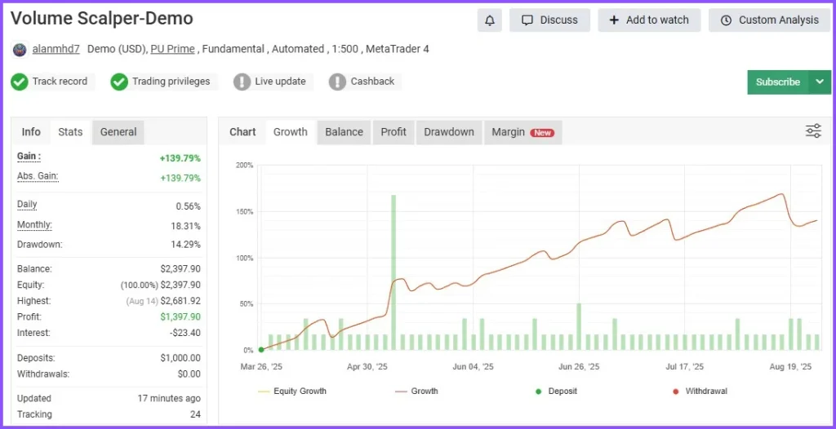This screenshot has height=429, width=836.
Task: Switch to the Drawdown chart tab
Action: tap(449, 132)
